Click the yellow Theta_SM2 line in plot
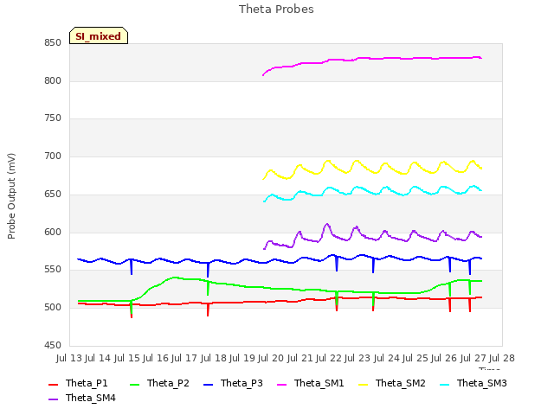 coord(371,171)
